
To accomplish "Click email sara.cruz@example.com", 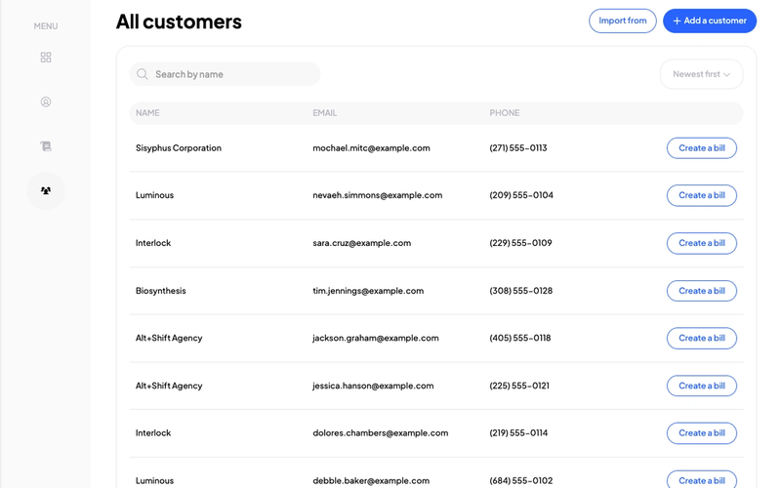I will [361, 243].
